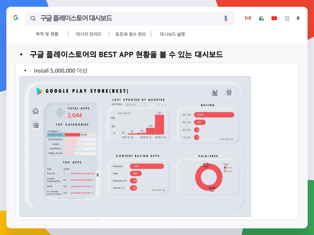
Task: Select the PHOTOGRAPHY category row
Action: click(x=72, y=139)
